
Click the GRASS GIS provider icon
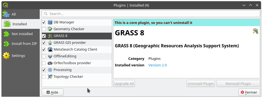(50, 43)
